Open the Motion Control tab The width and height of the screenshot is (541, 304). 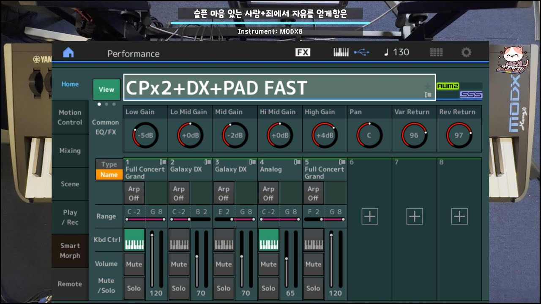point(70,117)
